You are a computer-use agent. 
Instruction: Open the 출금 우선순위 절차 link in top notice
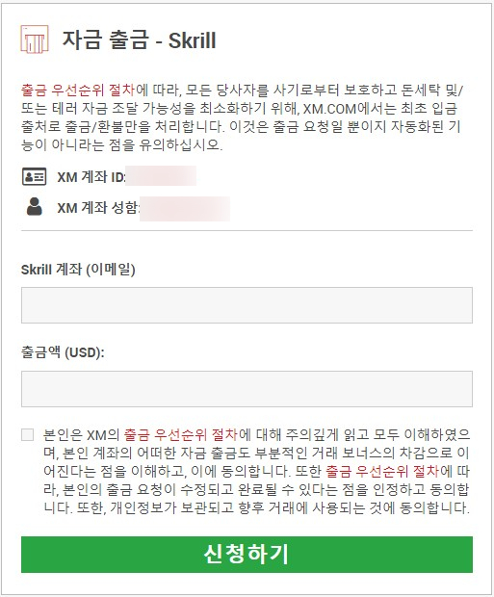pyautogui.click(x=78, y=91)
